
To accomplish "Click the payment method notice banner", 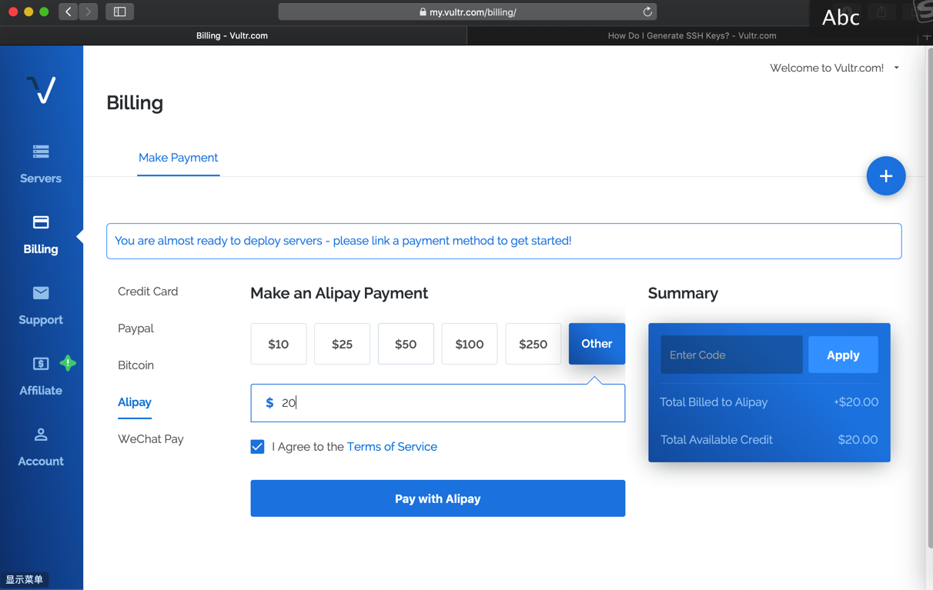I will 503,241.
